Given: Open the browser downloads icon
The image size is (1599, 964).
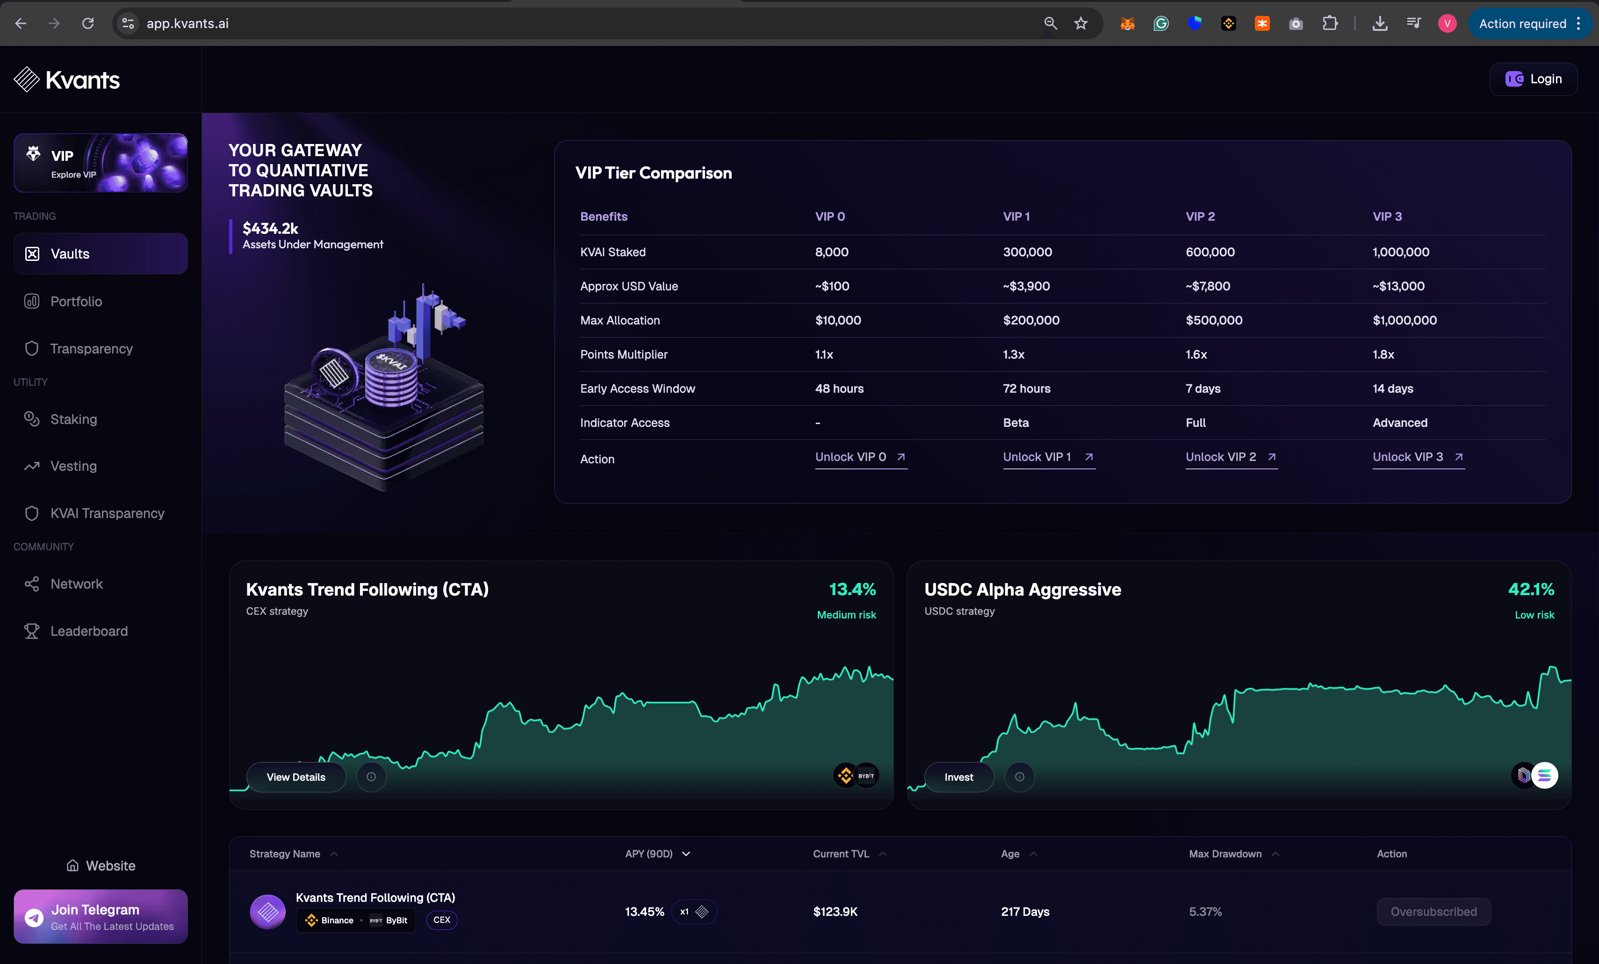Looking at the screenshot, I should click(1380, 23).
